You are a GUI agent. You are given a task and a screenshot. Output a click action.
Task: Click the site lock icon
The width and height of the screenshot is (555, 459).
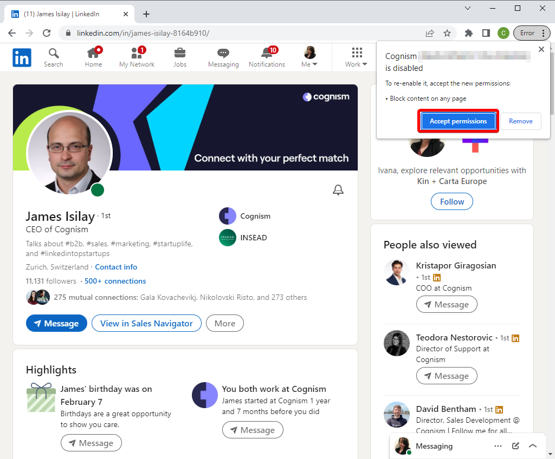pos(68,33)
